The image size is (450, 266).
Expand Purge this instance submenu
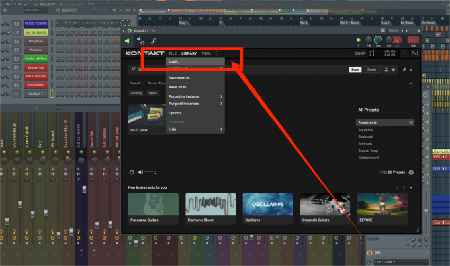point(221,96)
